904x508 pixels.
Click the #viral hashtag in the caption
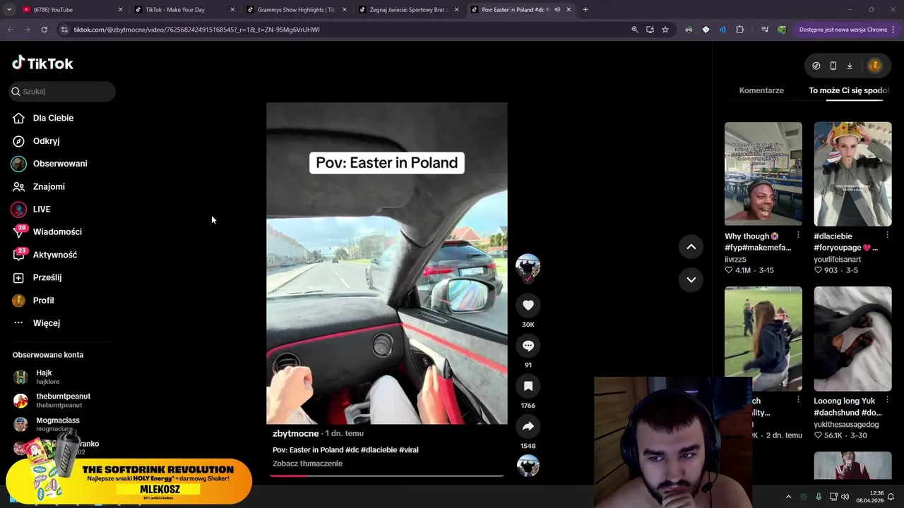coord(409,450)
